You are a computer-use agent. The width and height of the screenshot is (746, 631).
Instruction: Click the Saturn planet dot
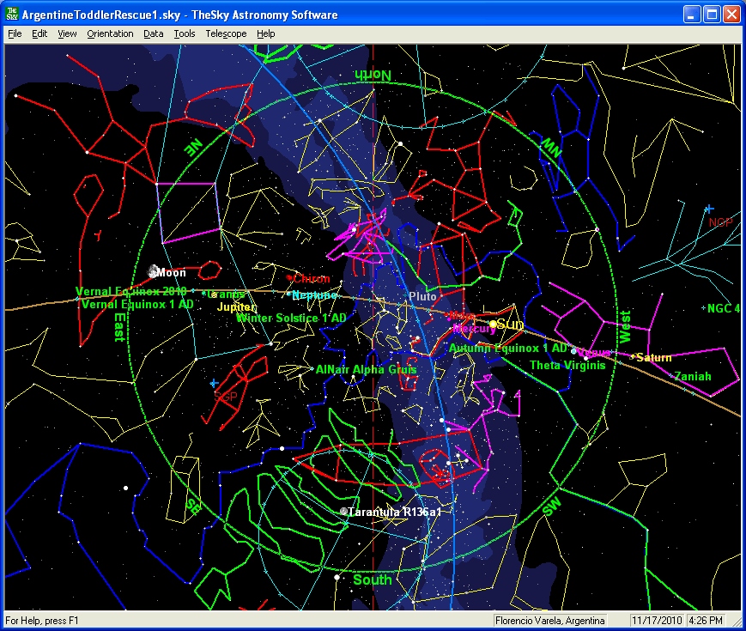633,357
